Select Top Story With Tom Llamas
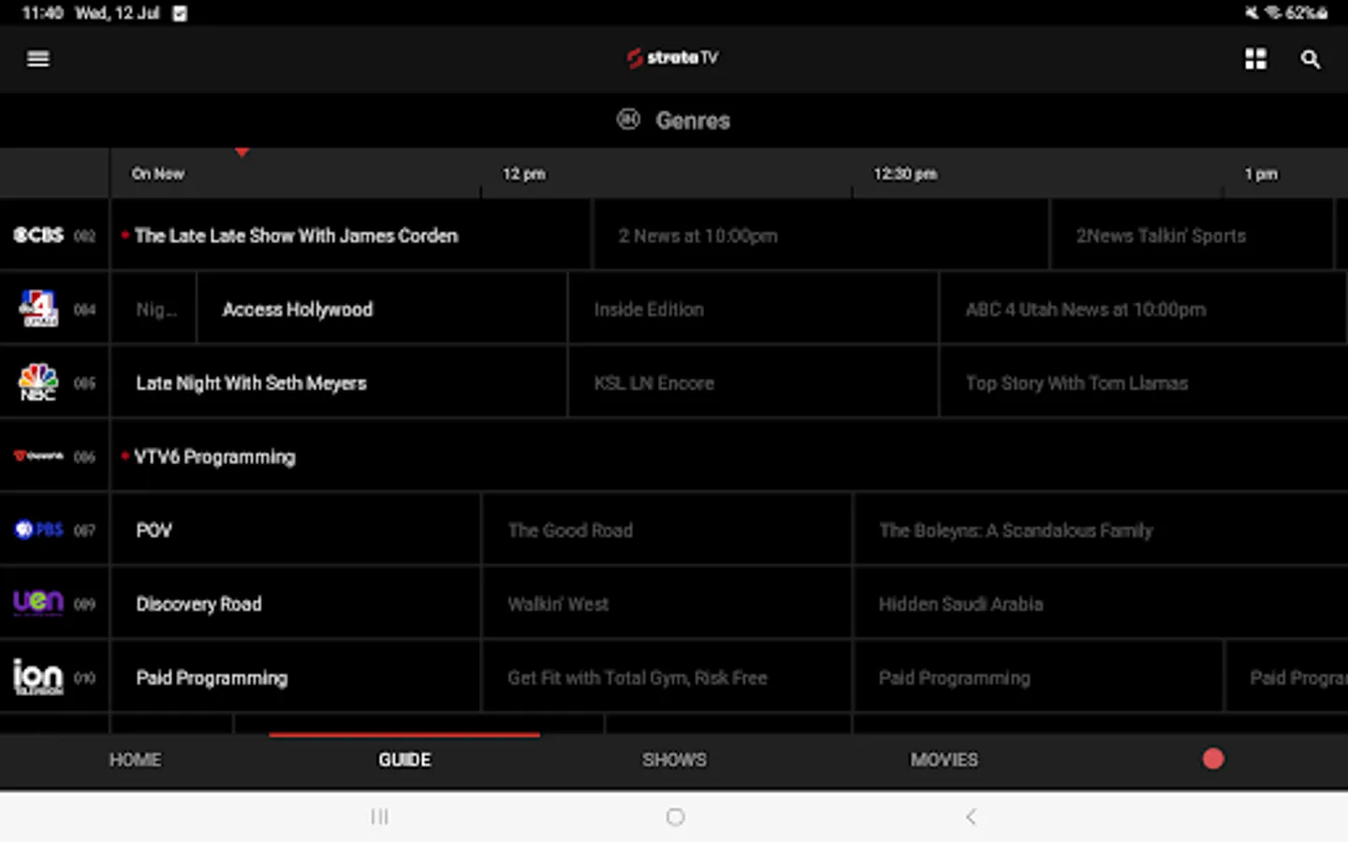 (x=1144, y=383)
